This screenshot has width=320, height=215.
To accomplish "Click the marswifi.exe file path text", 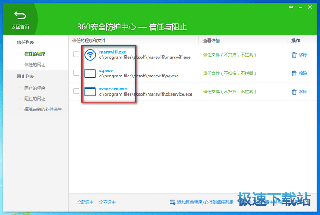I will pos(145,58).
